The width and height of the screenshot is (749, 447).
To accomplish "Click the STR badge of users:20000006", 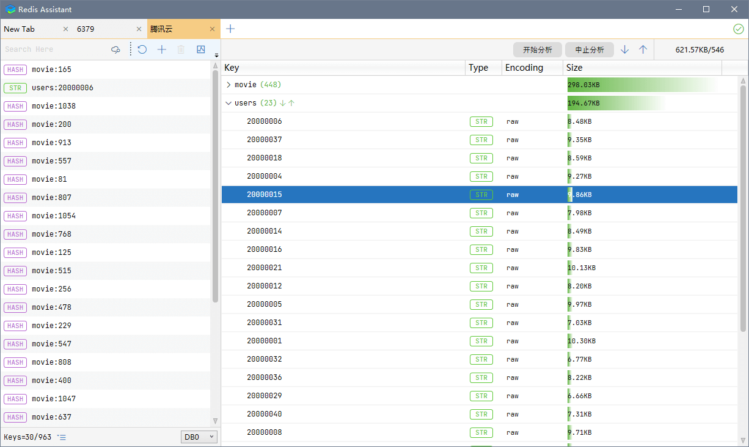I will click(x=15, y=88).
